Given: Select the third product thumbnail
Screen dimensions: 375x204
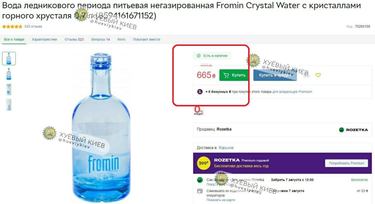Looking at the screenshot, I should pos(9,89).
